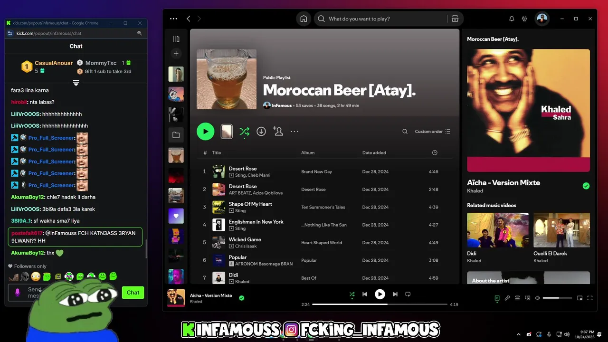The image size is (608, 342).
Task: Toggle shuffle in bottom player bar
Action: 352,294
